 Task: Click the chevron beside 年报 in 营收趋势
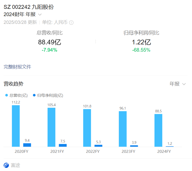pos(184,84)
